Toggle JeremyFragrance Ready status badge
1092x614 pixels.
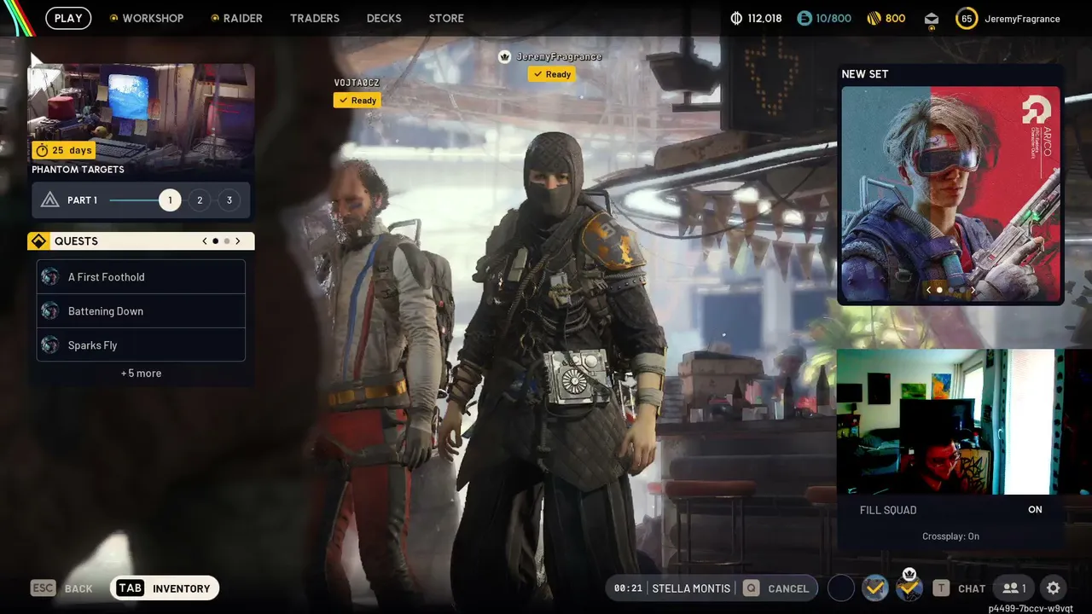[551, 74]
